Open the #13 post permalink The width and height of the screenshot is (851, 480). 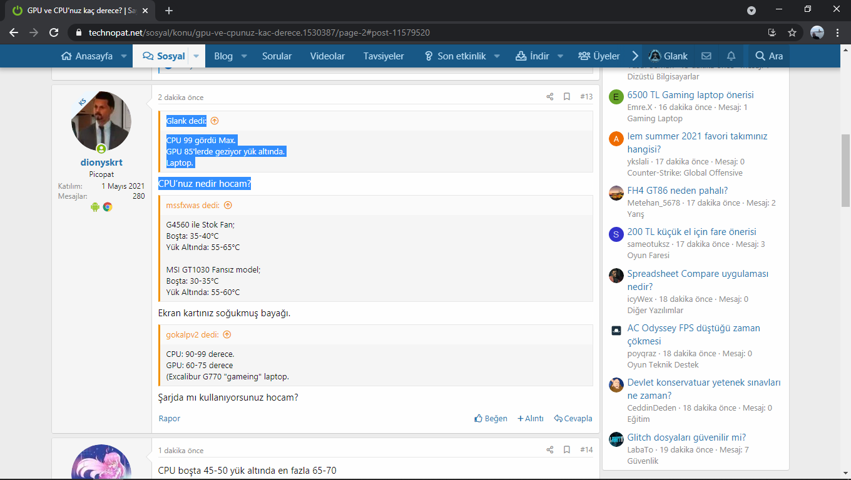(586, 97)
